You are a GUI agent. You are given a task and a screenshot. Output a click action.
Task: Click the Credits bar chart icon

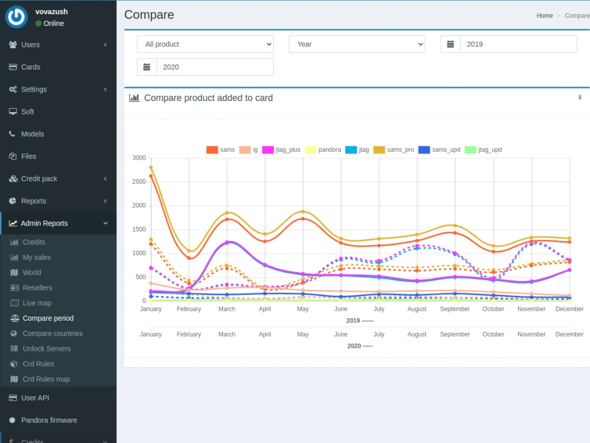click(14, 242)
